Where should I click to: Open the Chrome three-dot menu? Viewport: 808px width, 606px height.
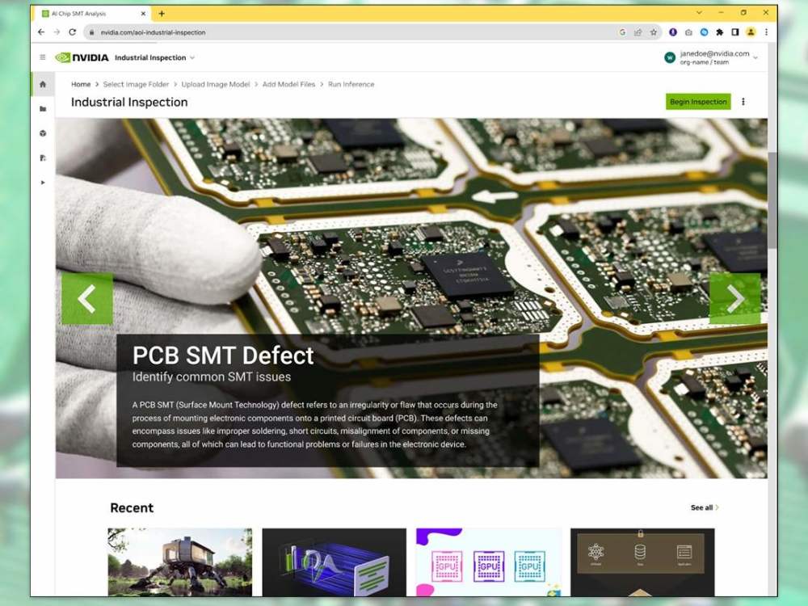766,32
